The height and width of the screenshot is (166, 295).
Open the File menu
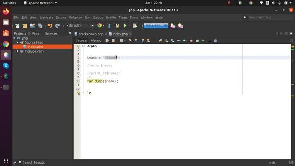pyautogui.click(x=16, y=18)
